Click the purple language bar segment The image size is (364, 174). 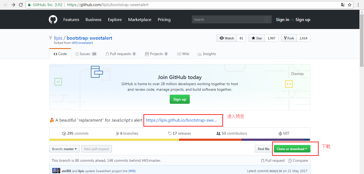click(273, 140)
